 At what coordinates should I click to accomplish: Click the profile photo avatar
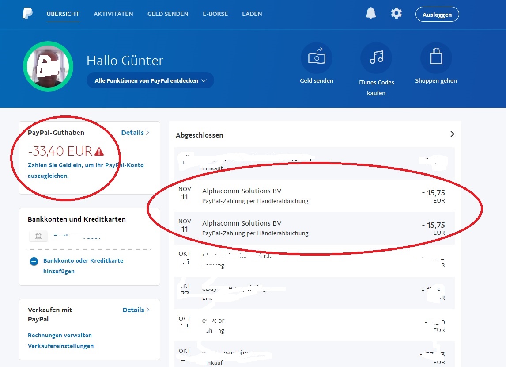tap(48, 66)
